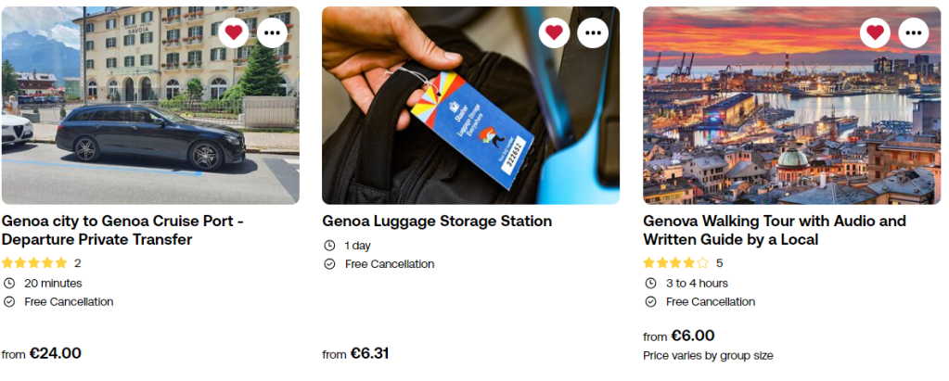Click the clock icon beside 1 day

(329, 246)
